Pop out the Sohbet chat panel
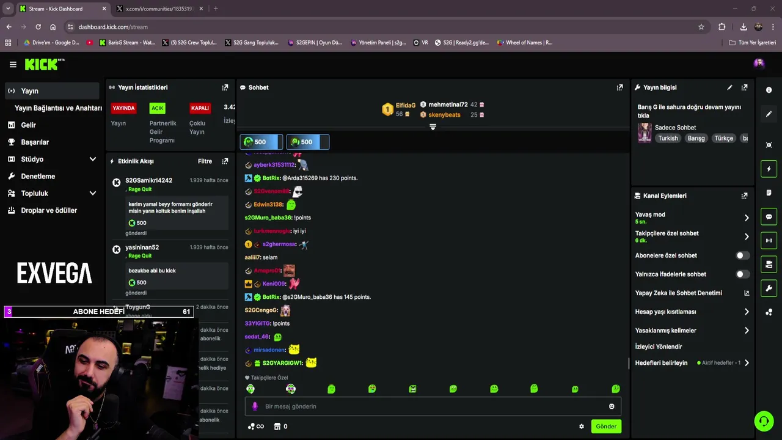This screenshot has width=782, height=440. (619, 87)
